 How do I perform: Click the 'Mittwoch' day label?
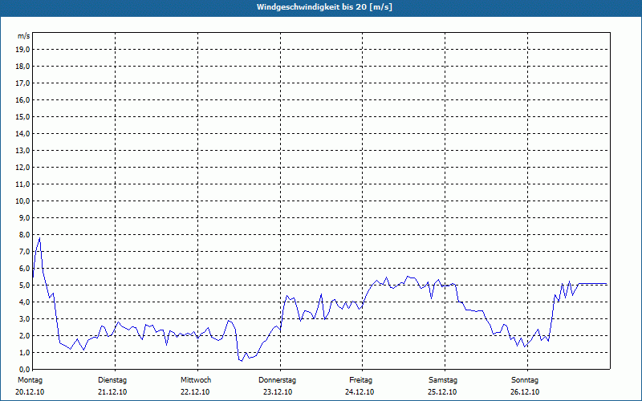click(x=196, y=380)
